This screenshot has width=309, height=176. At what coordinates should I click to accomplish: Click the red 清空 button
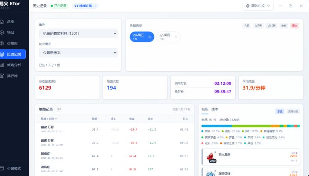tap(294, 26)
